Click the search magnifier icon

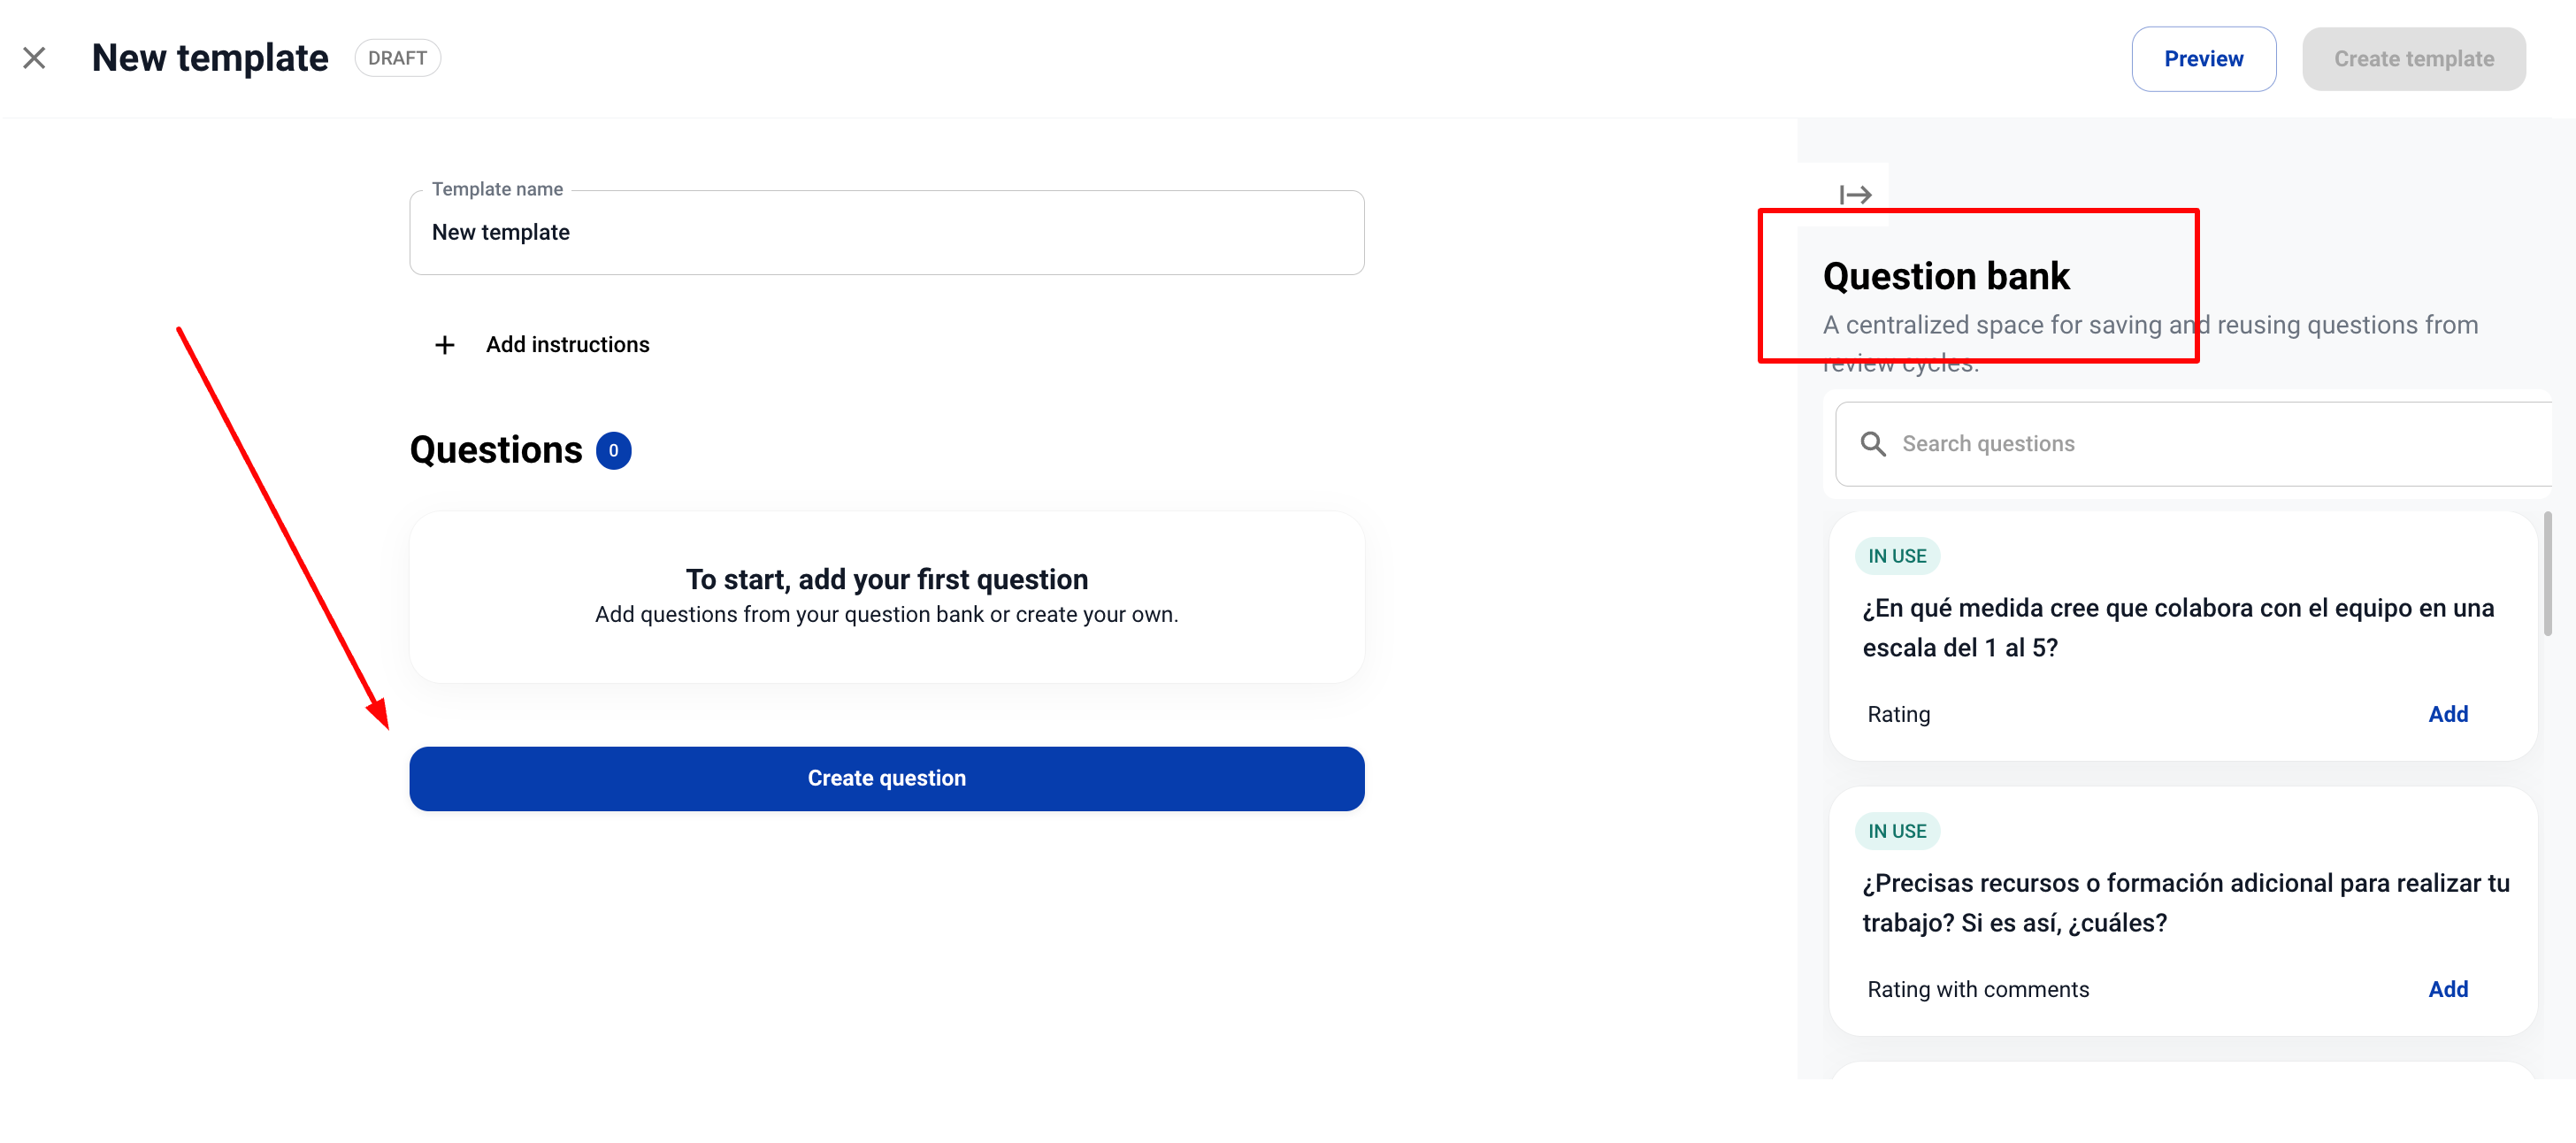coord(1873,444)
